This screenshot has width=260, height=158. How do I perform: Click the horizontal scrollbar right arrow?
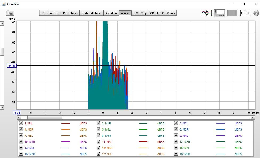pyautogui.click(x=253, y=117)
